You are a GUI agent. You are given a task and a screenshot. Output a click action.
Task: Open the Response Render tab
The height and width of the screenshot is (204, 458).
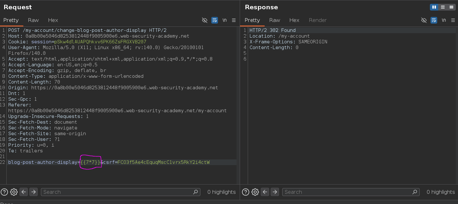pyautogui.click(x=318, y=20)
